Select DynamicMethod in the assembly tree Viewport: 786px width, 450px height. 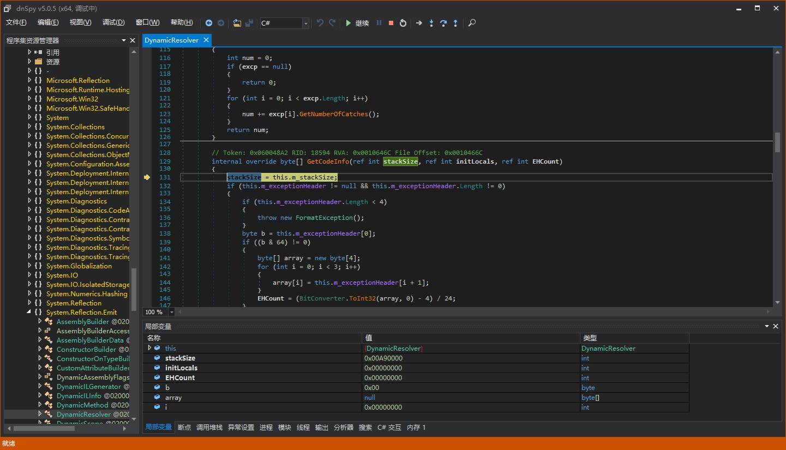click(x=82, y=405)
